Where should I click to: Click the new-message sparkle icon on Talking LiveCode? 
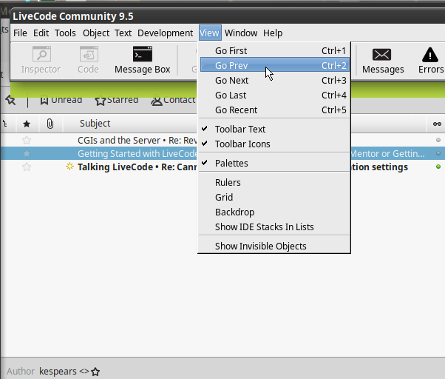pyautogui.click(x=69, y=167)
